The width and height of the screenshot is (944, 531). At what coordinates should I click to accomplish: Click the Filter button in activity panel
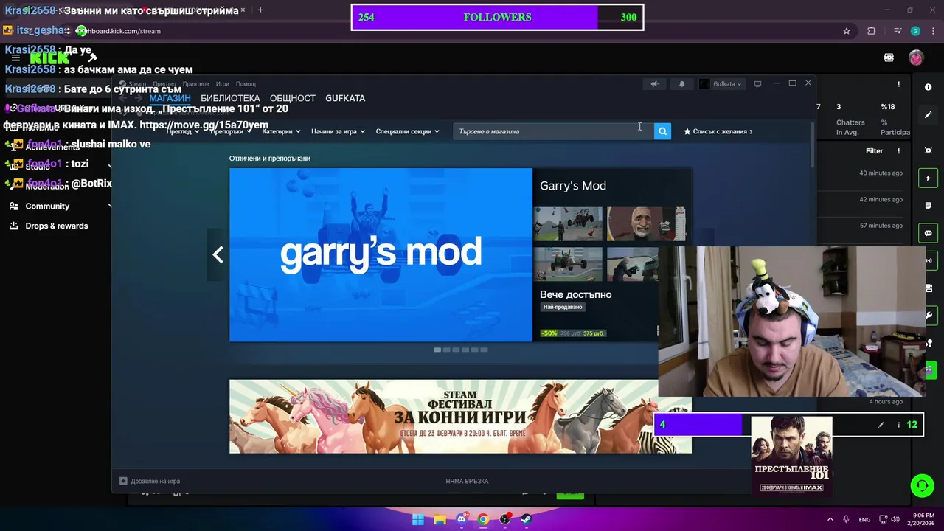[874, 151]
